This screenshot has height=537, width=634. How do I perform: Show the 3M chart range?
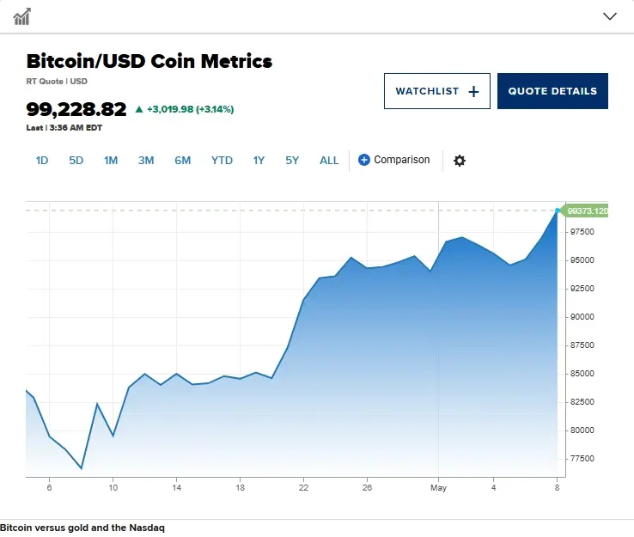146,160
